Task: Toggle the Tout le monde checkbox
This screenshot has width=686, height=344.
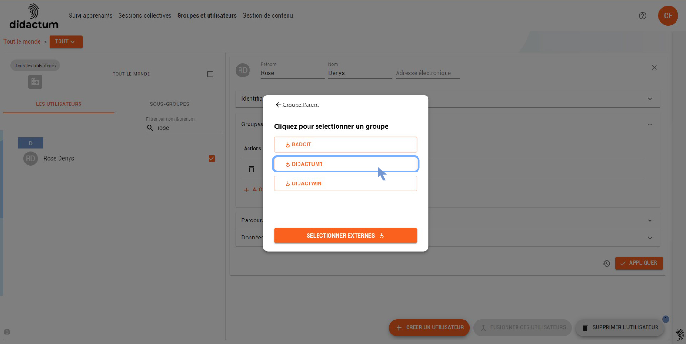Action: pos(210,74)
